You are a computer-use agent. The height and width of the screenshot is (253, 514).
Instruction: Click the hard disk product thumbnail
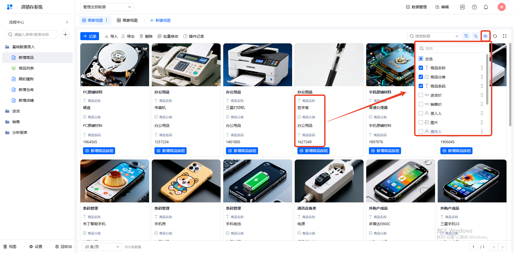[115, 65]
